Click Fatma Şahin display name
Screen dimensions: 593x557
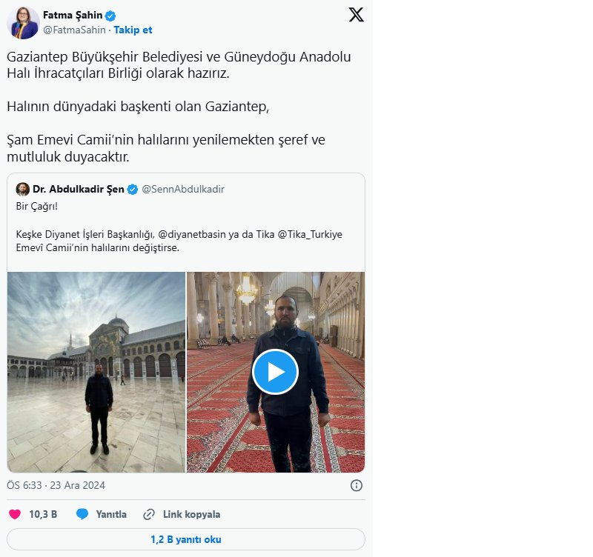pos(72,16)
